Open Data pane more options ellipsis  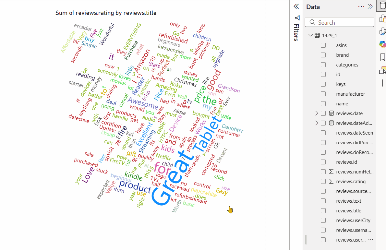pos(361,7)
